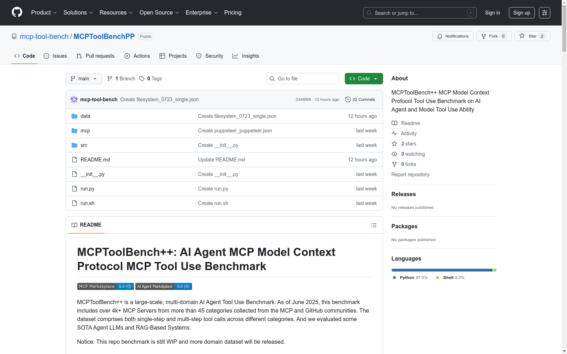Click the run.py file icon

[74, 189]
